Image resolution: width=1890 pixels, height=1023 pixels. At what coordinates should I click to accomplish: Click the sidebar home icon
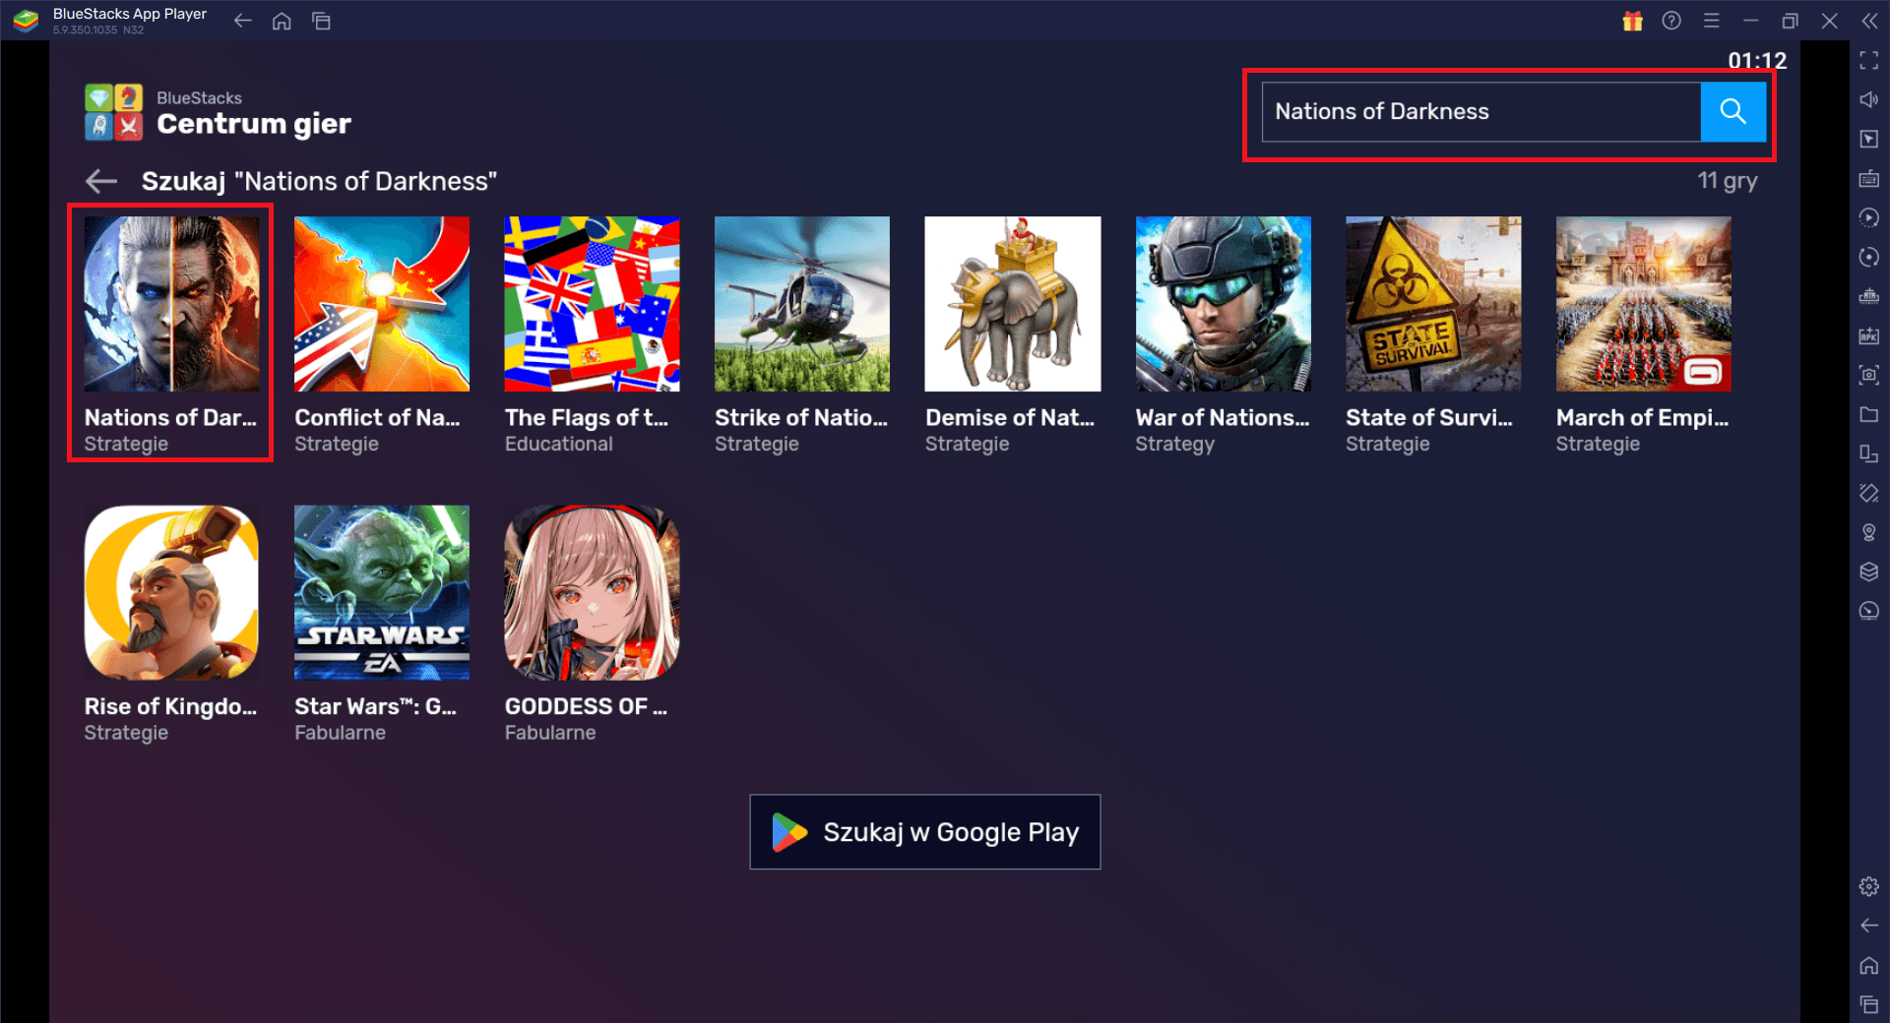(x=1869, y=965)
